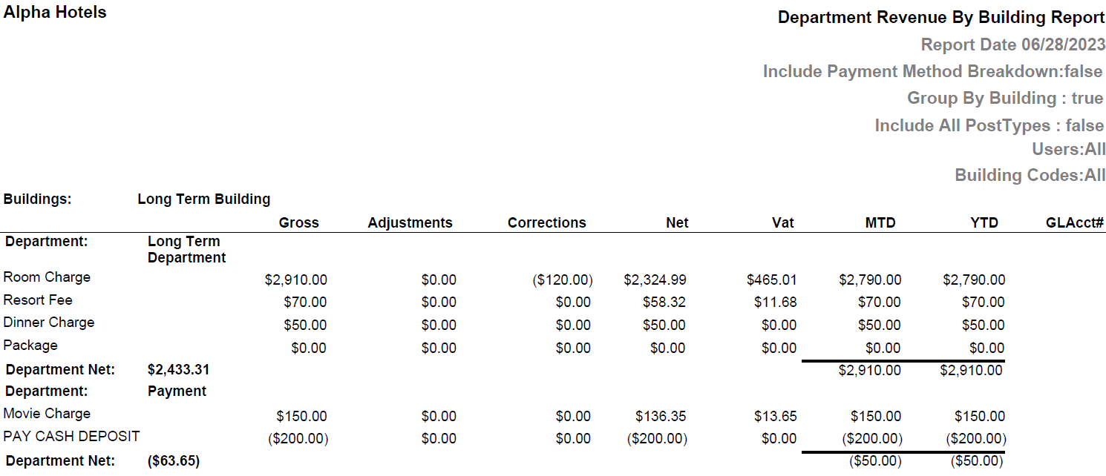Click the GLAcct# column header
1106x476 pixels.
click(x=1074, y=222)
